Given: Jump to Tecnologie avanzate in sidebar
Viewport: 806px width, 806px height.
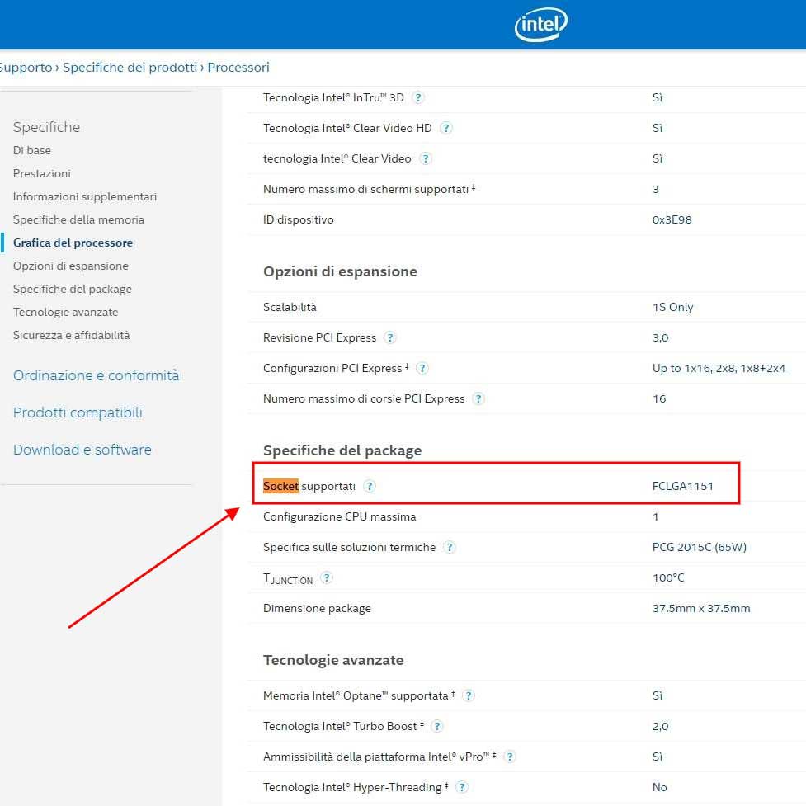Looking at the screenshot, I should [66, 313].
